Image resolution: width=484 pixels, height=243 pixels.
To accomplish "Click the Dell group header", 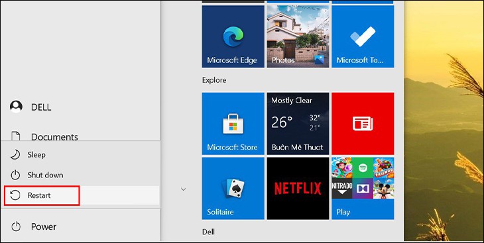I will tap(208, 232).
